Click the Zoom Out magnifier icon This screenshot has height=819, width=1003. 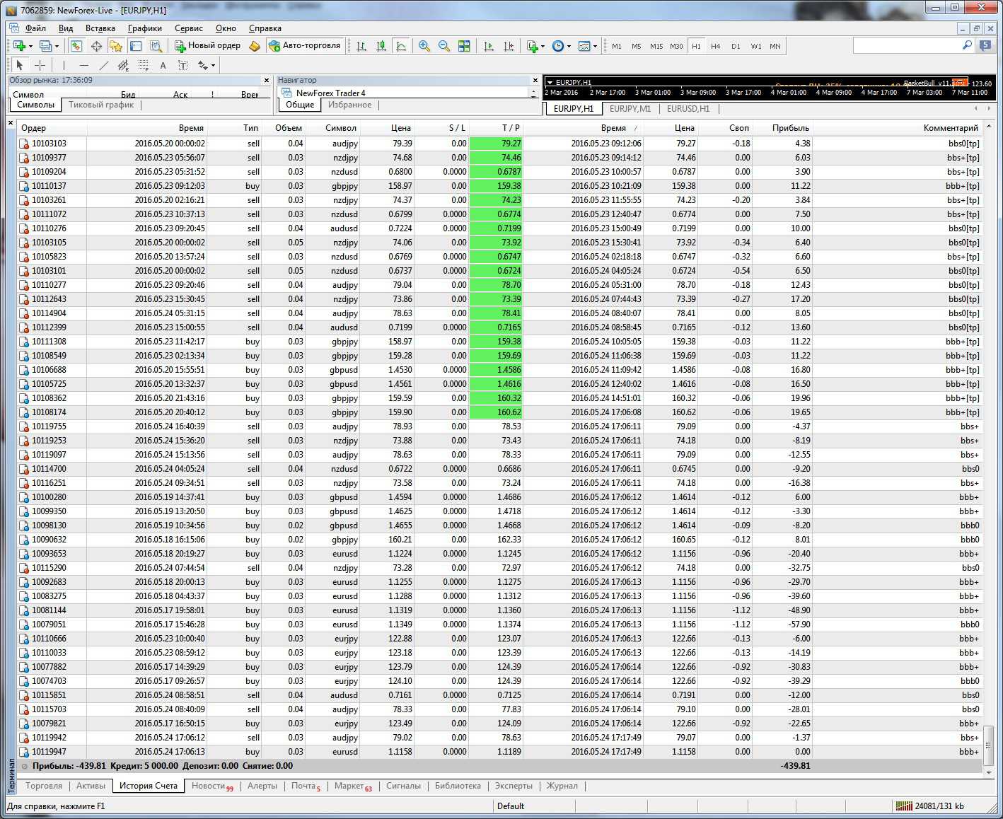tap(444, 46)
